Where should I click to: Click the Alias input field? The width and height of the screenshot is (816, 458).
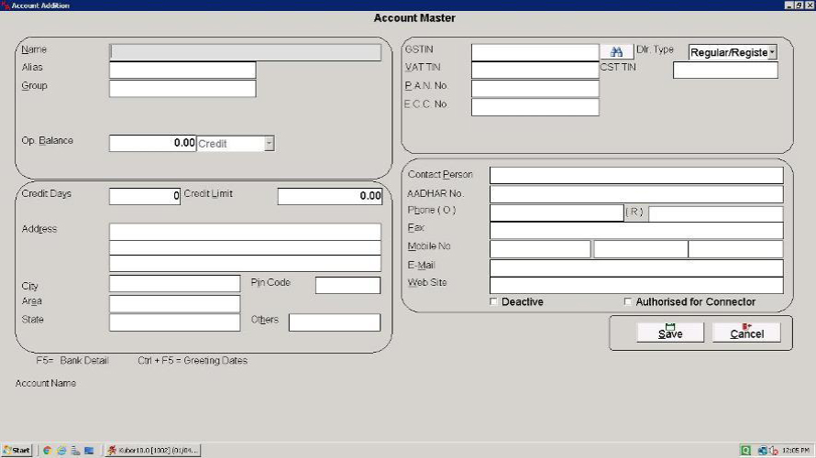pyautogui.click(x=182, y=70)
